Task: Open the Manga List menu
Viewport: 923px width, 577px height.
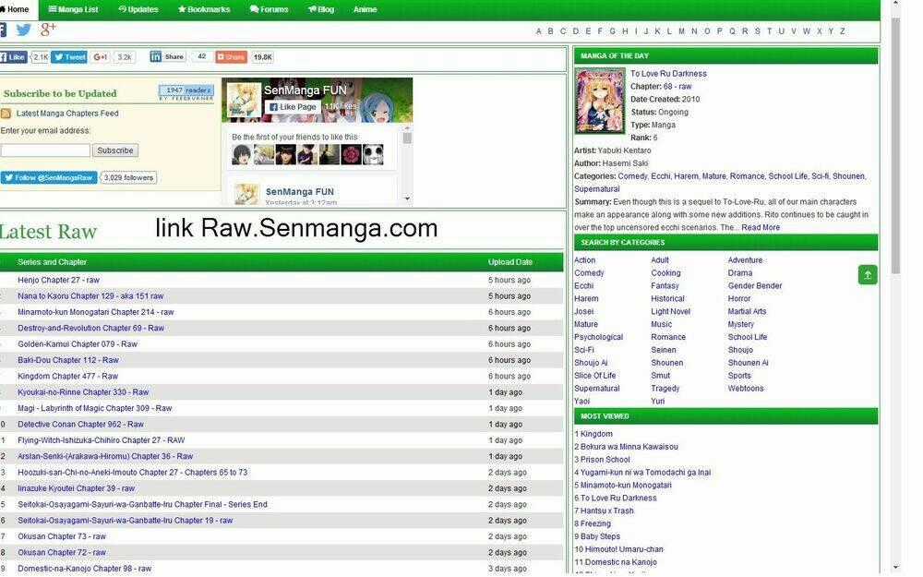Action: pos(73,9)
